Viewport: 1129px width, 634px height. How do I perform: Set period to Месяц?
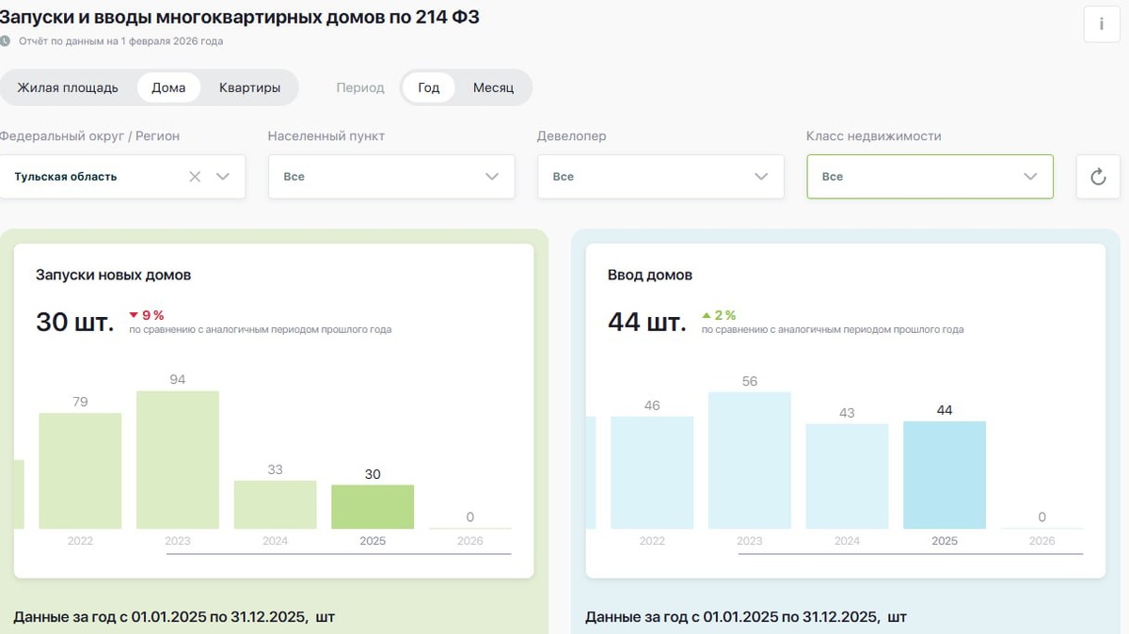(493, 87)
